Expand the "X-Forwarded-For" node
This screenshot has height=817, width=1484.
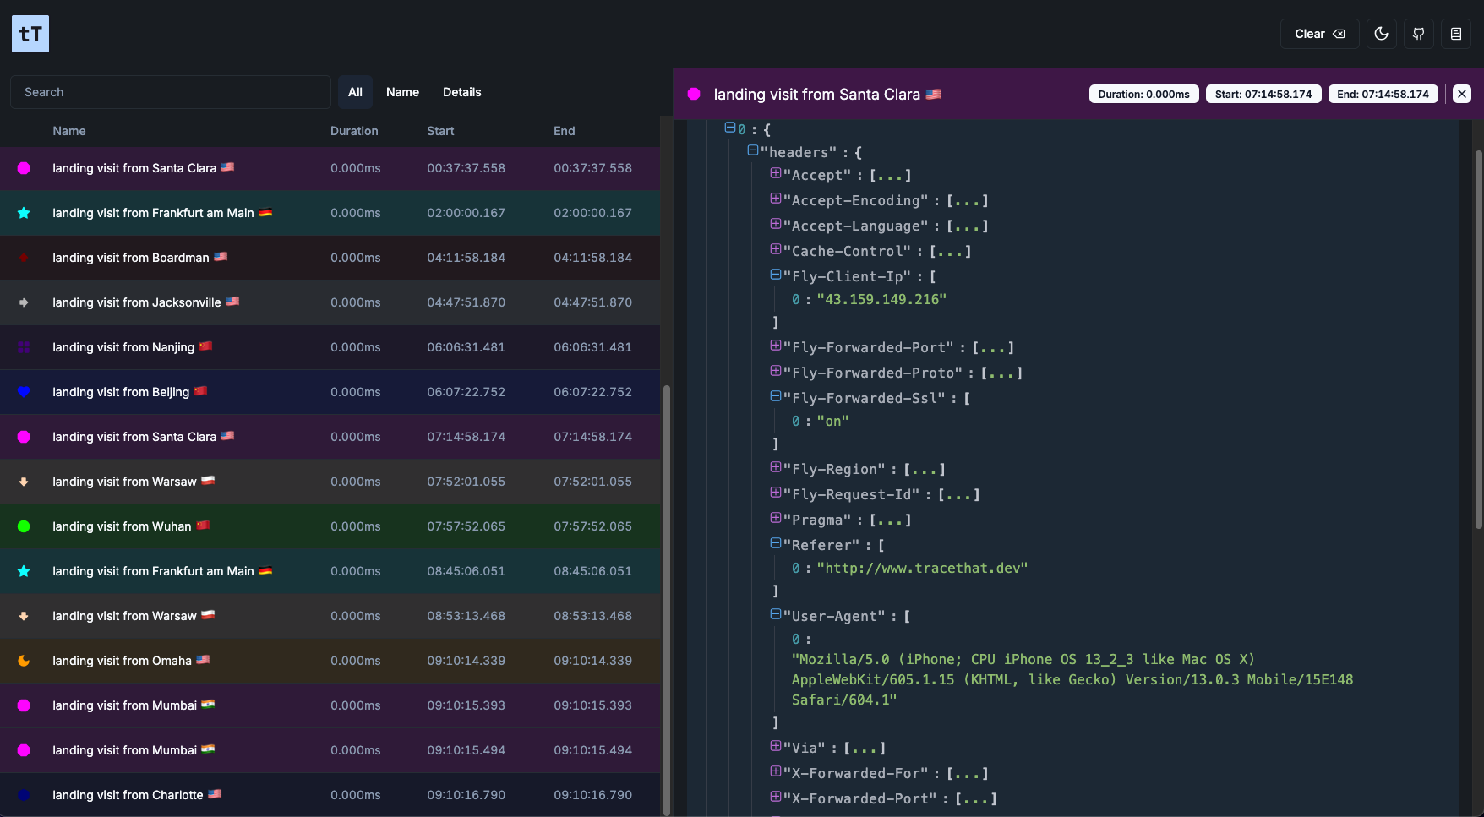coord(776,771)
